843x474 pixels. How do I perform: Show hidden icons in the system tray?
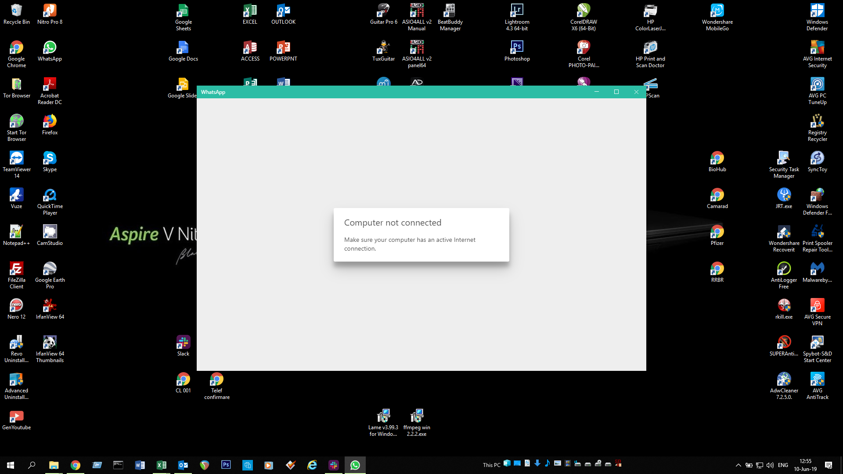(738, 465)
